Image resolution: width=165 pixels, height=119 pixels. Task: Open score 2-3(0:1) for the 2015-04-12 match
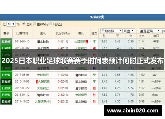point(63,95)
